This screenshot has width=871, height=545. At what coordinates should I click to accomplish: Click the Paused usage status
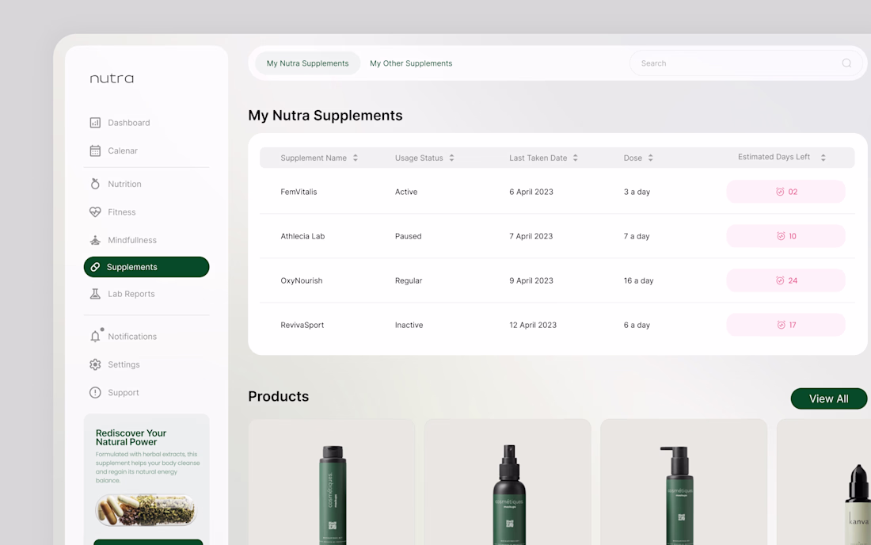[x=409, y=236]
